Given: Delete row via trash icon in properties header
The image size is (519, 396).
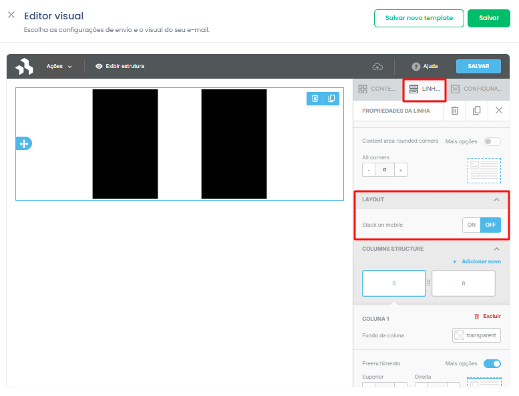Looking at the screenshot, I should click(x=455, y=111).
